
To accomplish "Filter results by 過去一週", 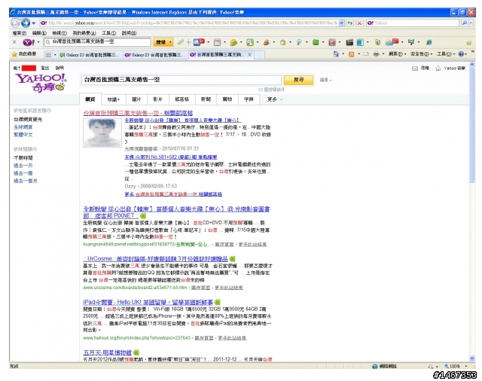I will 23,173.
